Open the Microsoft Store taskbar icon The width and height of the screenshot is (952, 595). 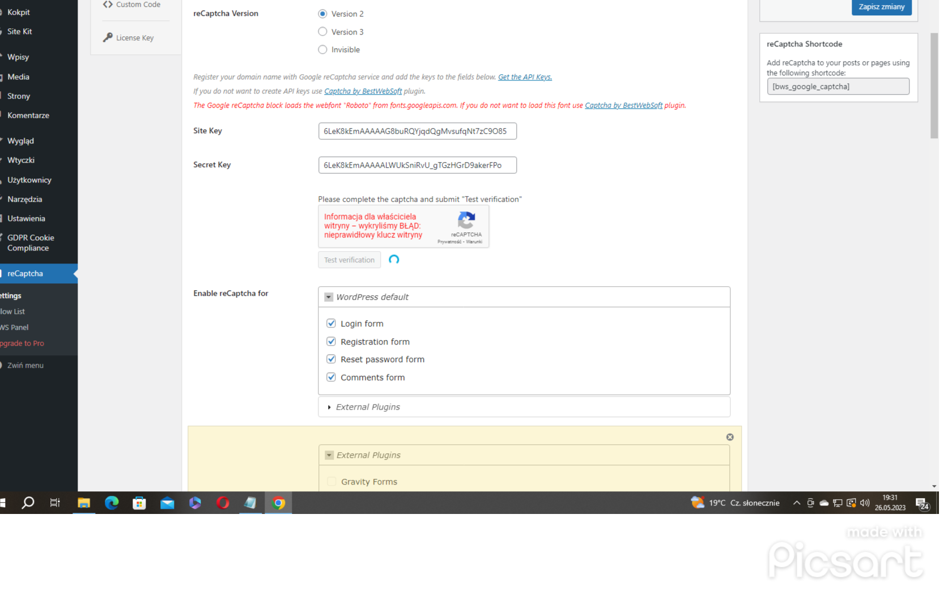(x=139, y=503)
